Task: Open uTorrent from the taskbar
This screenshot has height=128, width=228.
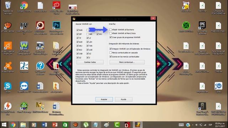Action: 86,125
